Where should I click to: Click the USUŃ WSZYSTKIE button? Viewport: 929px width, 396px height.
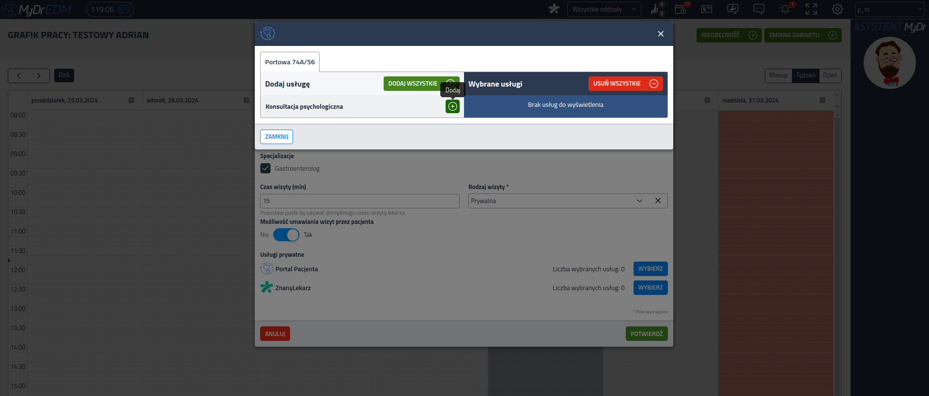tap(625, 84)
